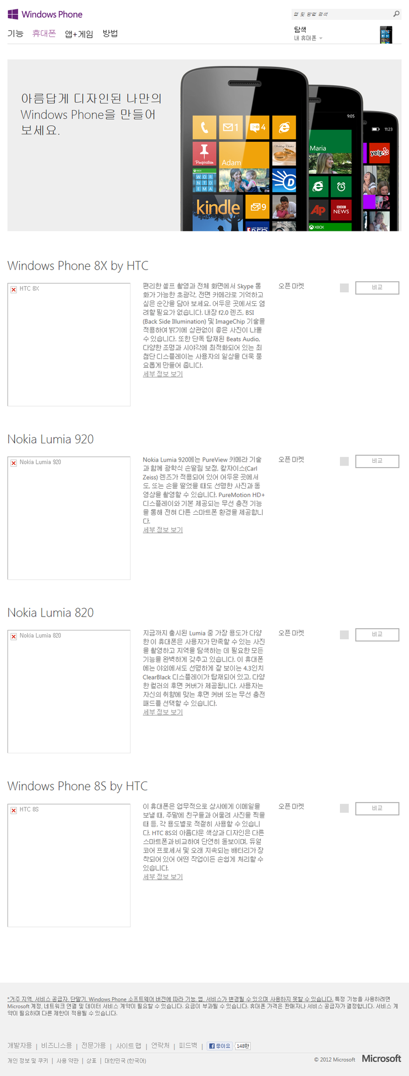409x1076 pixels.
Task: Open the 휴대폰 navigation tab
Action: coord(44,34)
